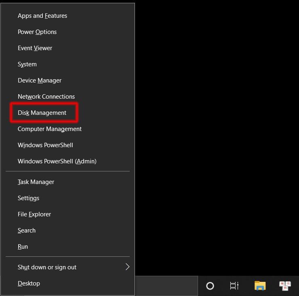Viewport: 299px width, 296px height.
Task: Select the Search menu entry
Action: tap(27, 230)
